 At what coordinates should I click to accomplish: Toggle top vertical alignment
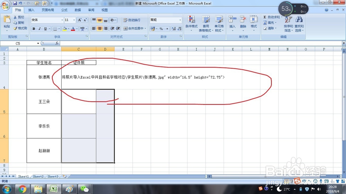(x=94, y=20)
